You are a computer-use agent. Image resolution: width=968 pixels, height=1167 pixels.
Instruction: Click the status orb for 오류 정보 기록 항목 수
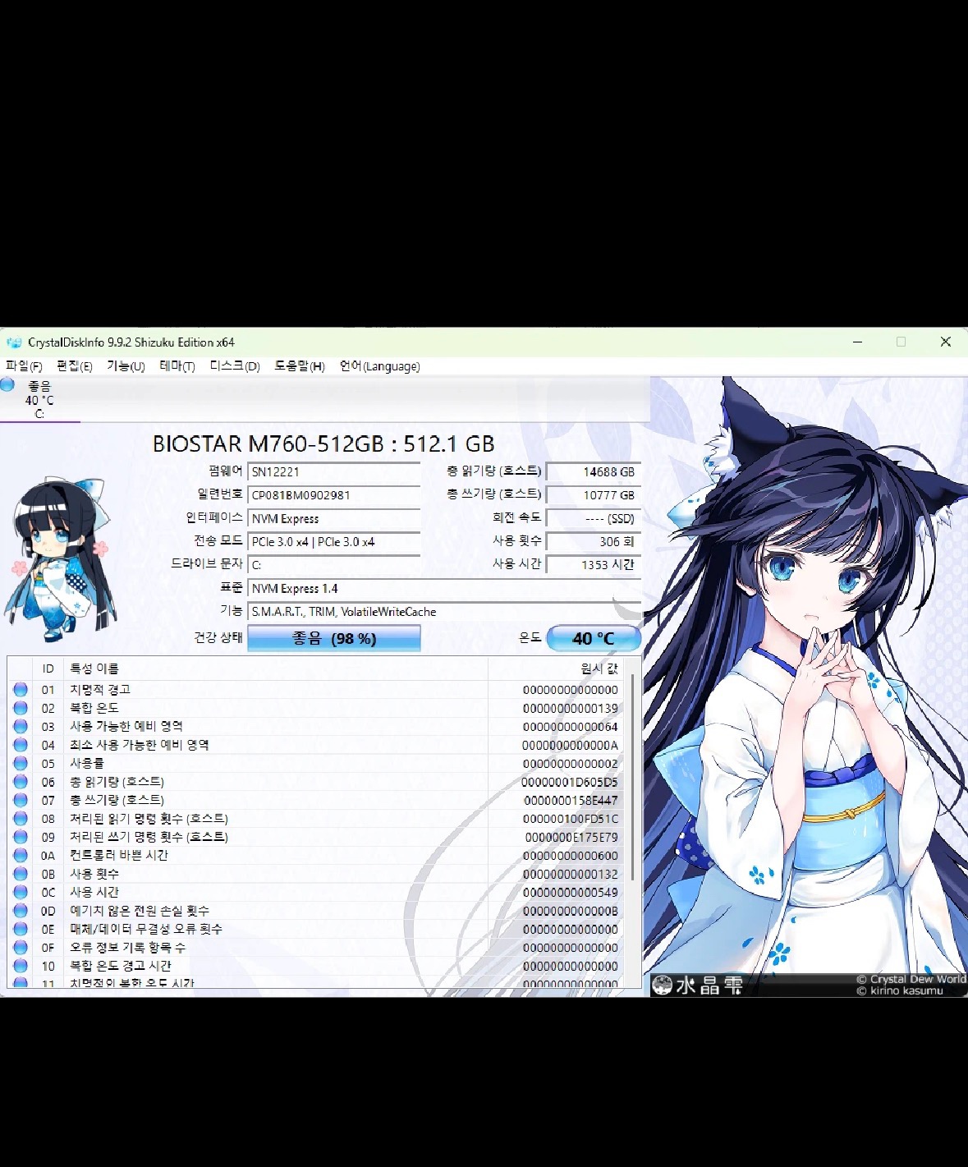tap(21, 948)
